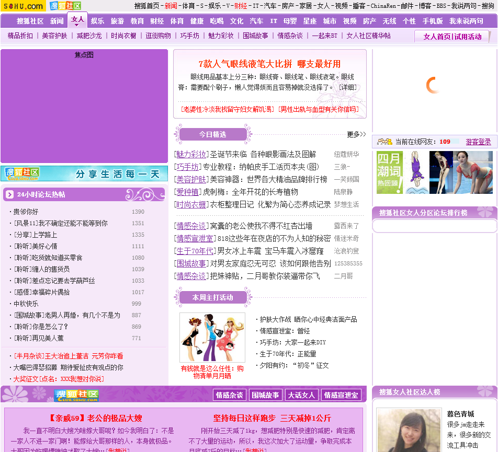Open 专业教程：纳帕皮手工活页本夹 post

261,167
